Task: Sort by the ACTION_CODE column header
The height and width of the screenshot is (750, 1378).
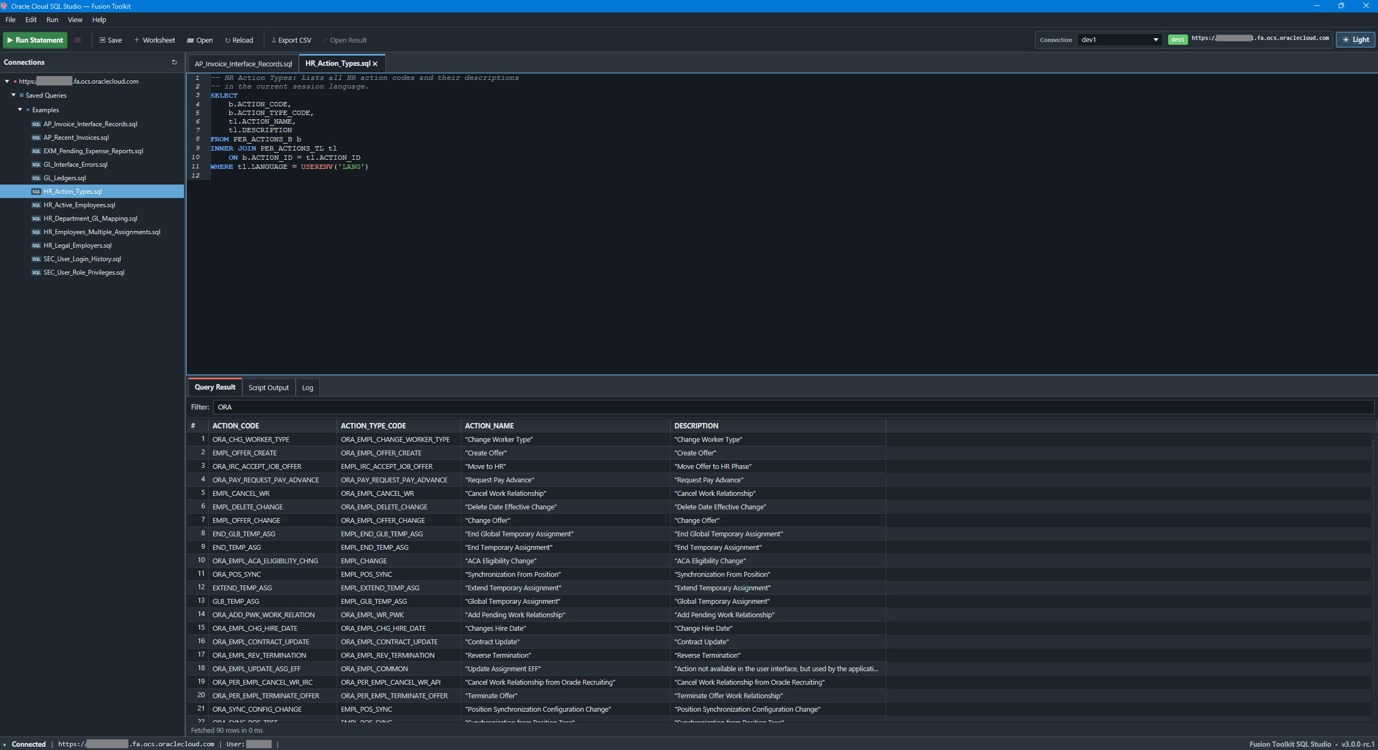Action: (272, 426)
